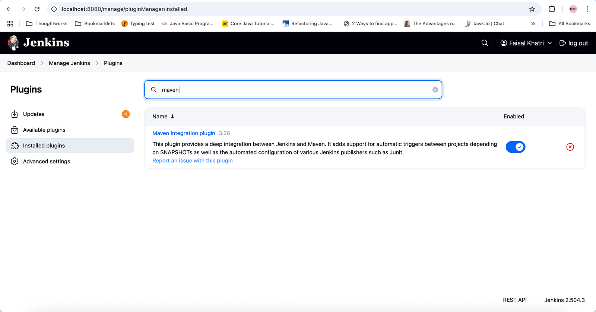Viewport: 596px width, 312px height.
Task: Open Java Basic Progra... bookmark
Action: pos(187,23)
